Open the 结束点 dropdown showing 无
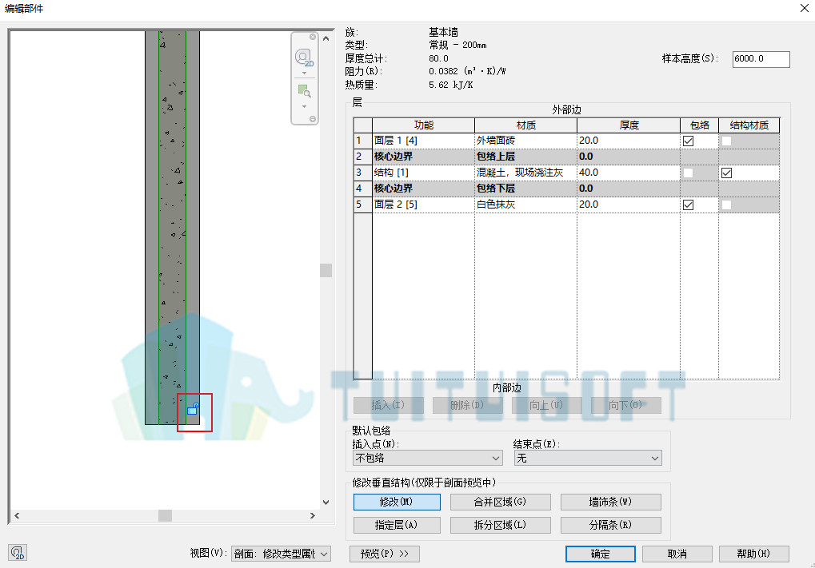 tap(588, 458)
